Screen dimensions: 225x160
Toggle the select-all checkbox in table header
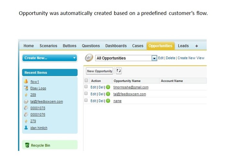pyautogui.click(x=86, y=80)
